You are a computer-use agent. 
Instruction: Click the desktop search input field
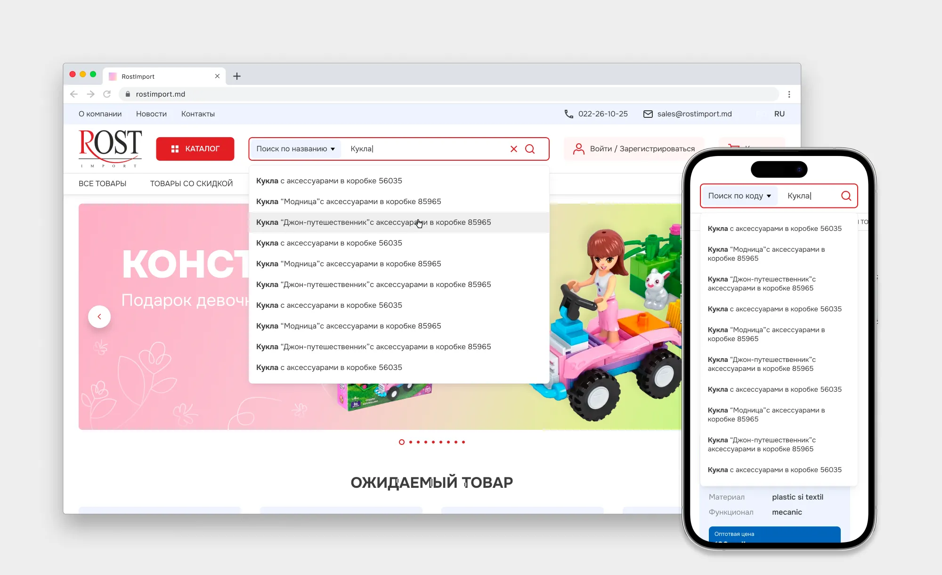[424, 149]
